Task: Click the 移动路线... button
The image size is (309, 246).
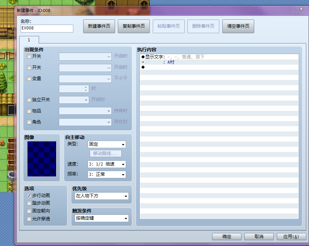Action: tap(106, 154)
